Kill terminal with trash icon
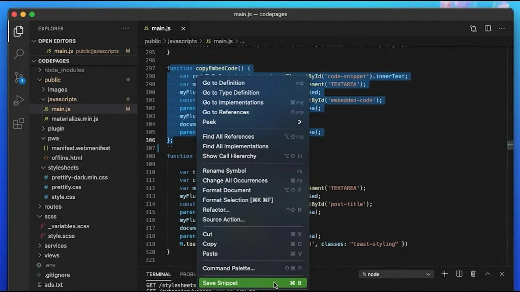Image resolution: width=520 pixels, height=292 pixels. pyautogui.click(x=473, y=274)
